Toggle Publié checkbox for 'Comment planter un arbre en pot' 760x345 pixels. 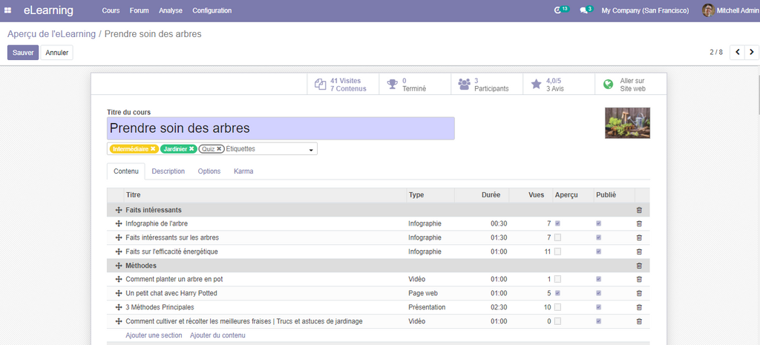(x=599, y=280)
